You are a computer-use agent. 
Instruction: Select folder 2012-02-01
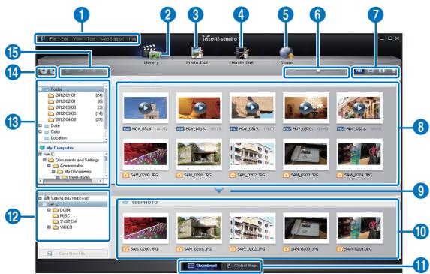click(65, 101)
